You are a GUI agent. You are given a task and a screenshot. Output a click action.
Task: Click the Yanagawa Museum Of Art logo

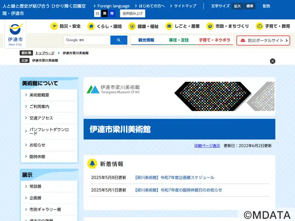point(113,89)
